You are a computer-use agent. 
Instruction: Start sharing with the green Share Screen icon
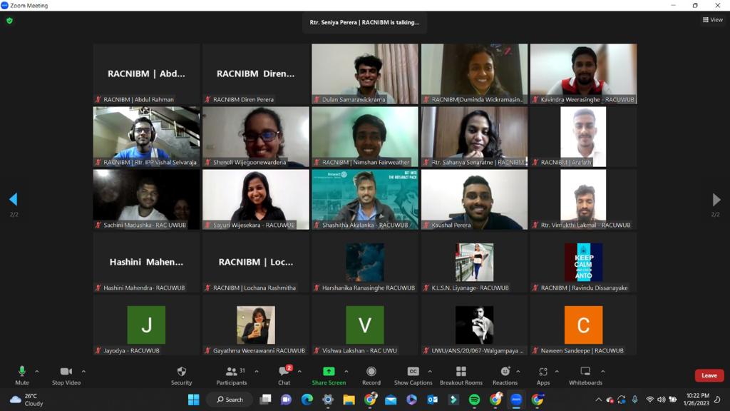(329, 375)
